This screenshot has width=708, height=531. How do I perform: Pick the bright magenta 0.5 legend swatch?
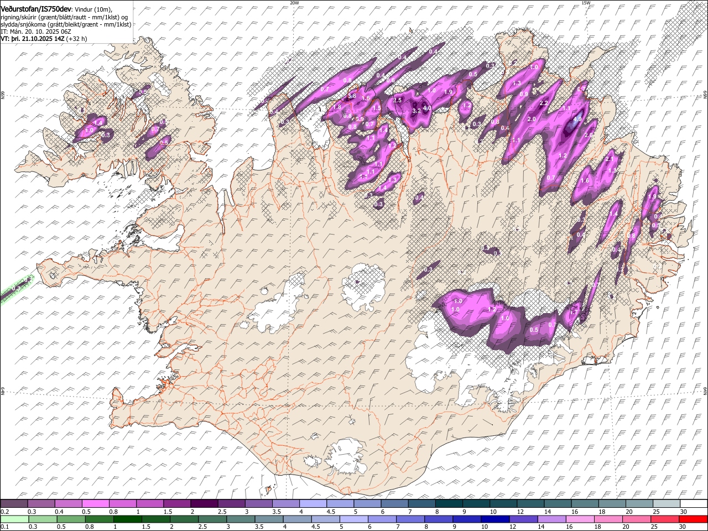95,504
